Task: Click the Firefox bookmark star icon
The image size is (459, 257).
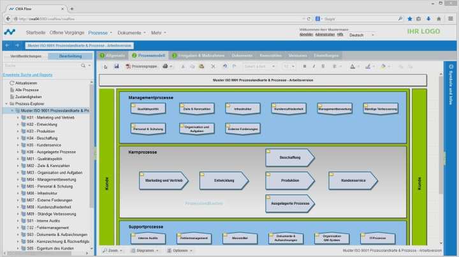Action: pyautogui.click(x=410, y=18)
